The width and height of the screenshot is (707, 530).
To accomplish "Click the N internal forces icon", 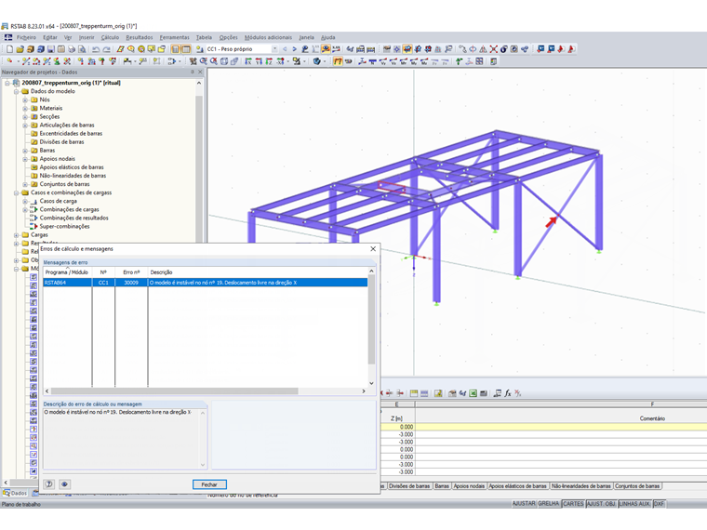I will pyautogui.click(x=373, y=61).
